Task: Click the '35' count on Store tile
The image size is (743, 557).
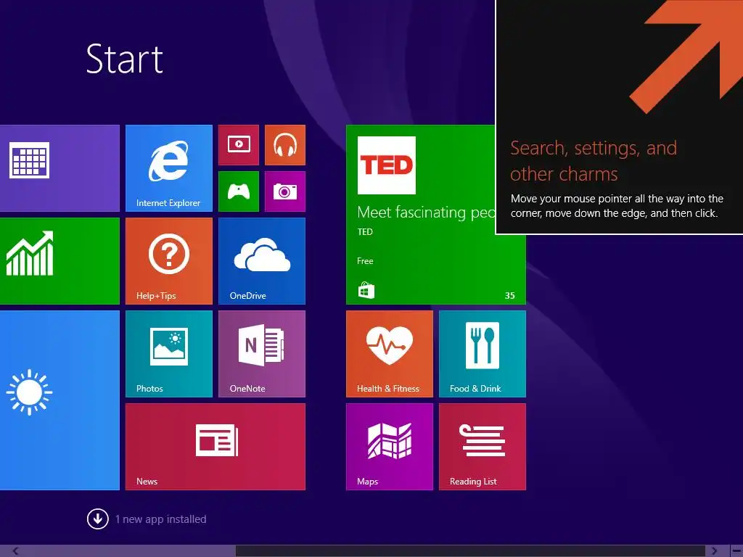Action: [510, 296]
